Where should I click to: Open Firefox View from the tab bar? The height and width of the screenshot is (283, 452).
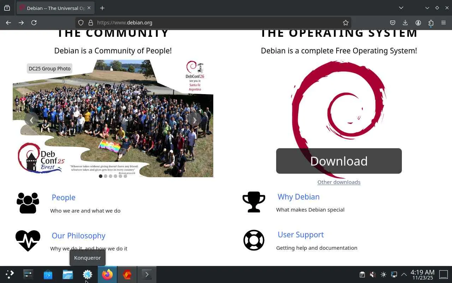click(x=7, y=8)
